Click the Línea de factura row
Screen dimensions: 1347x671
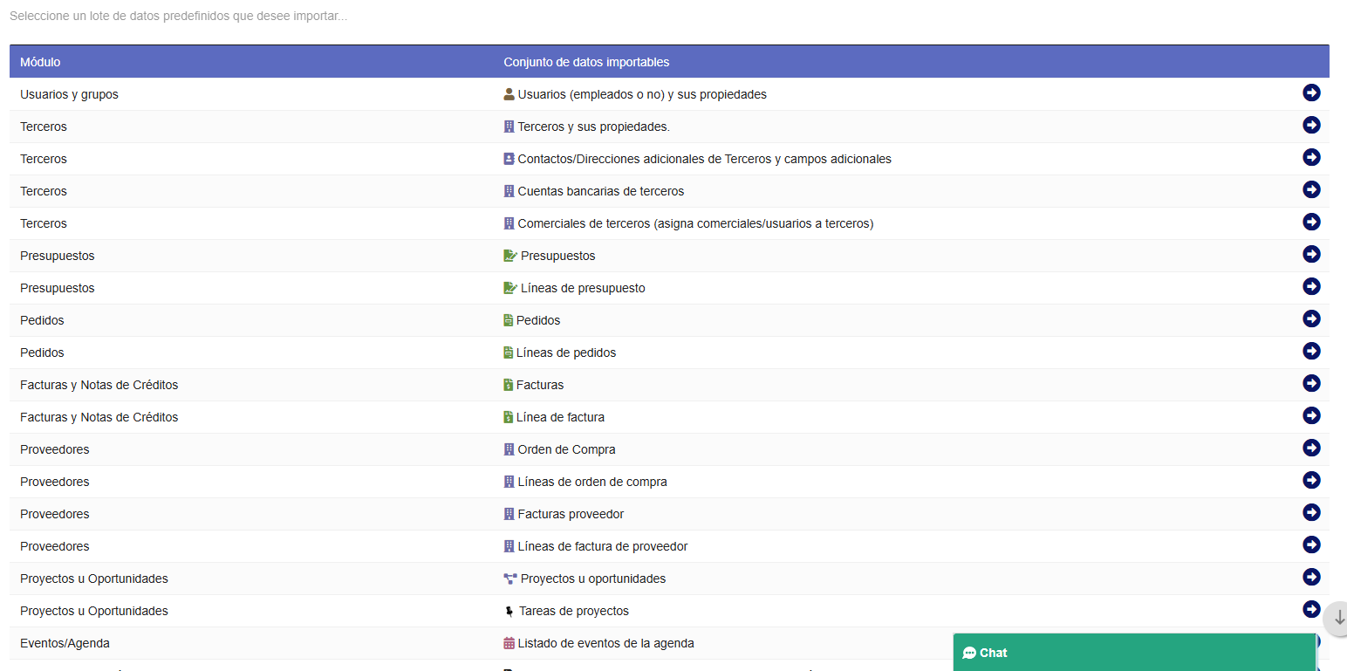[561, 416]
